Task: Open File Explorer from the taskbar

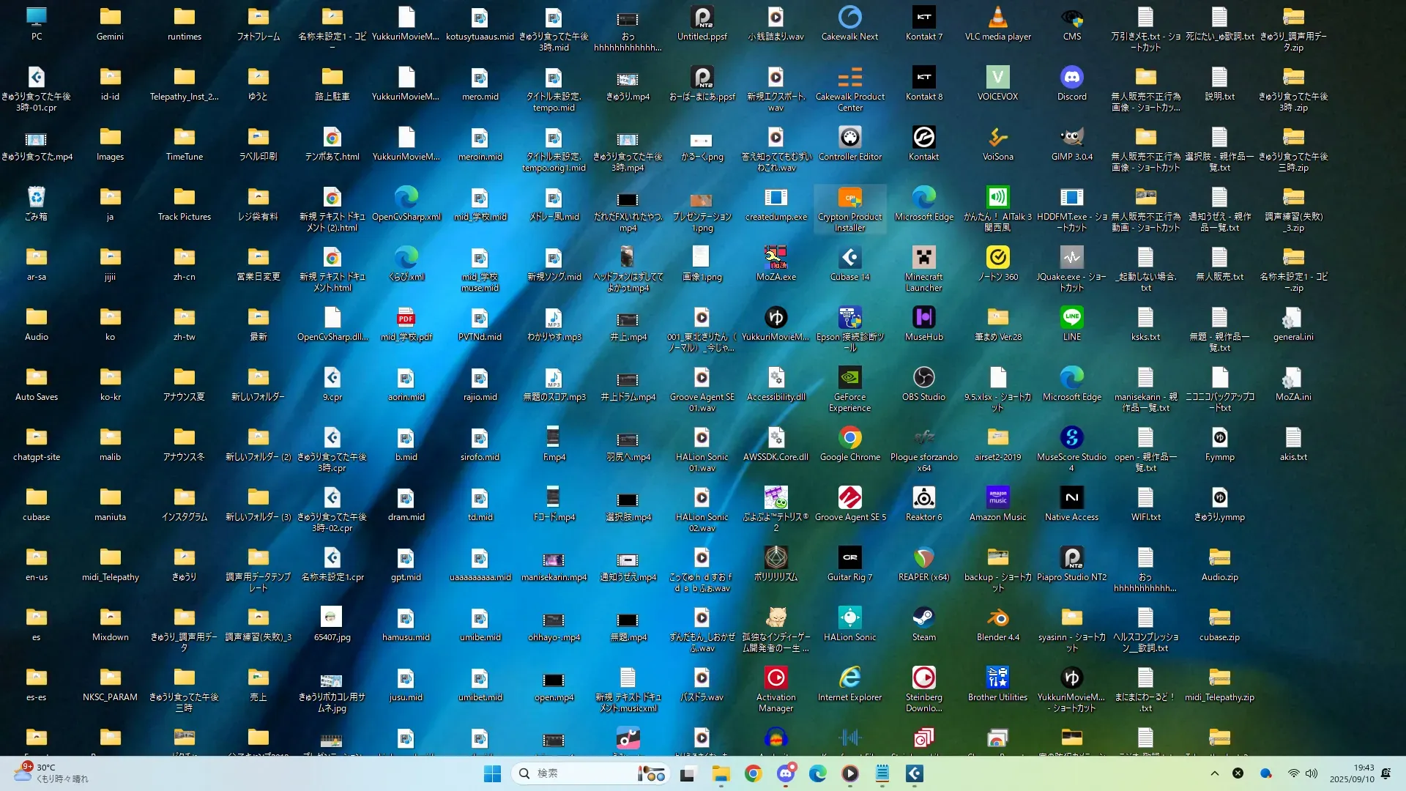Action: click(x=721, y=773)
